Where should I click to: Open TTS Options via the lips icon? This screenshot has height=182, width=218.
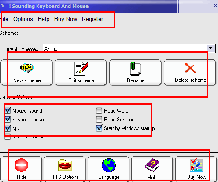pos(65,165)
